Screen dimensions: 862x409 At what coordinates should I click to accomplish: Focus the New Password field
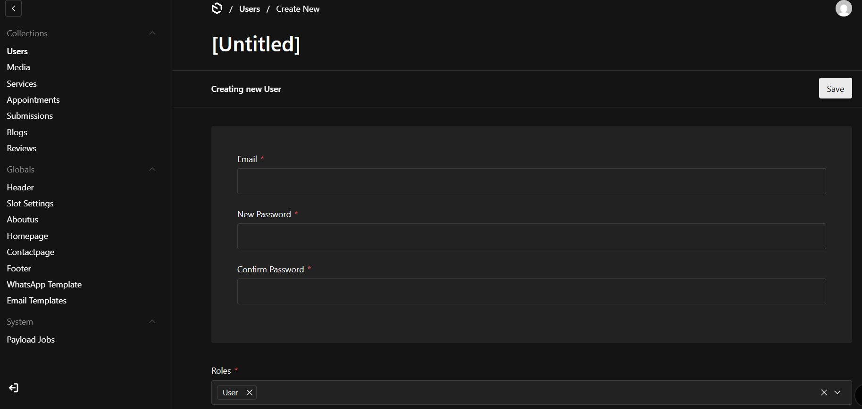[531, 237]
